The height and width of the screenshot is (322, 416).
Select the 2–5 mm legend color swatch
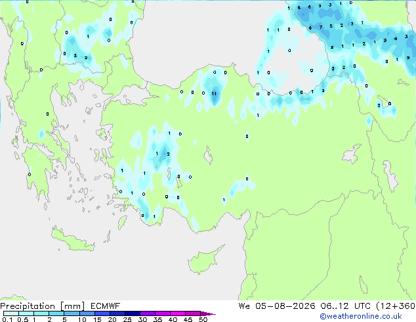56,313
